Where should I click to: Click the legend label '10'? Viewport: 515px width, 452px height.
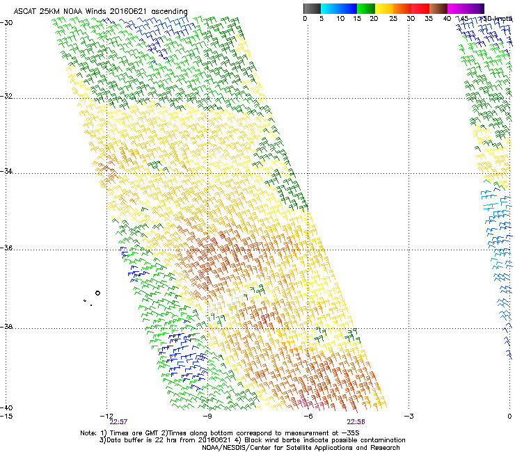pos(340,19)
